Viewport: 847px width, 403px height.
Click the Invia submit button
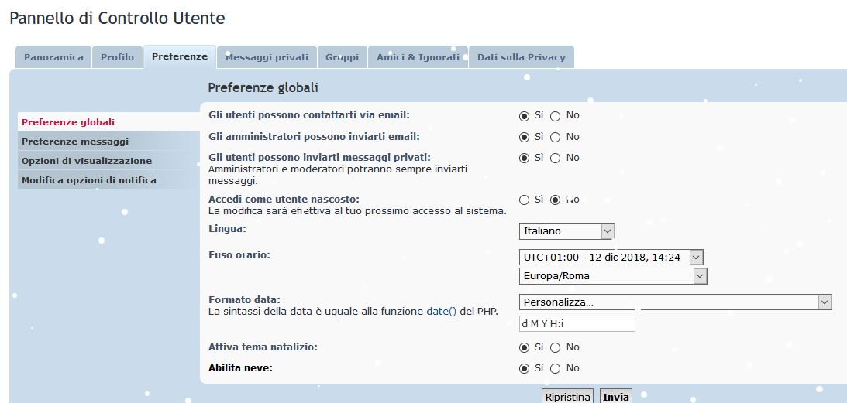pyautogui.click(x=615, y=397)
